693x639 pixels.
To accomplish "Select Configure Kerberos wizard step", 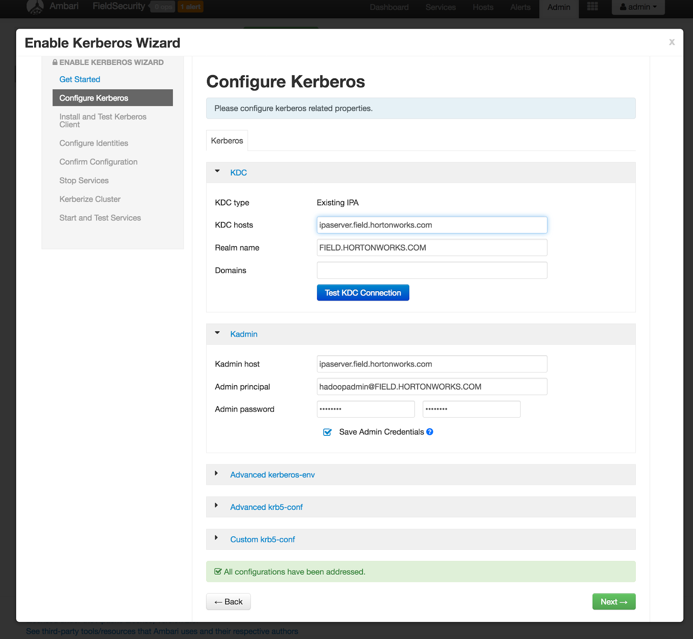I will [113, 98].
